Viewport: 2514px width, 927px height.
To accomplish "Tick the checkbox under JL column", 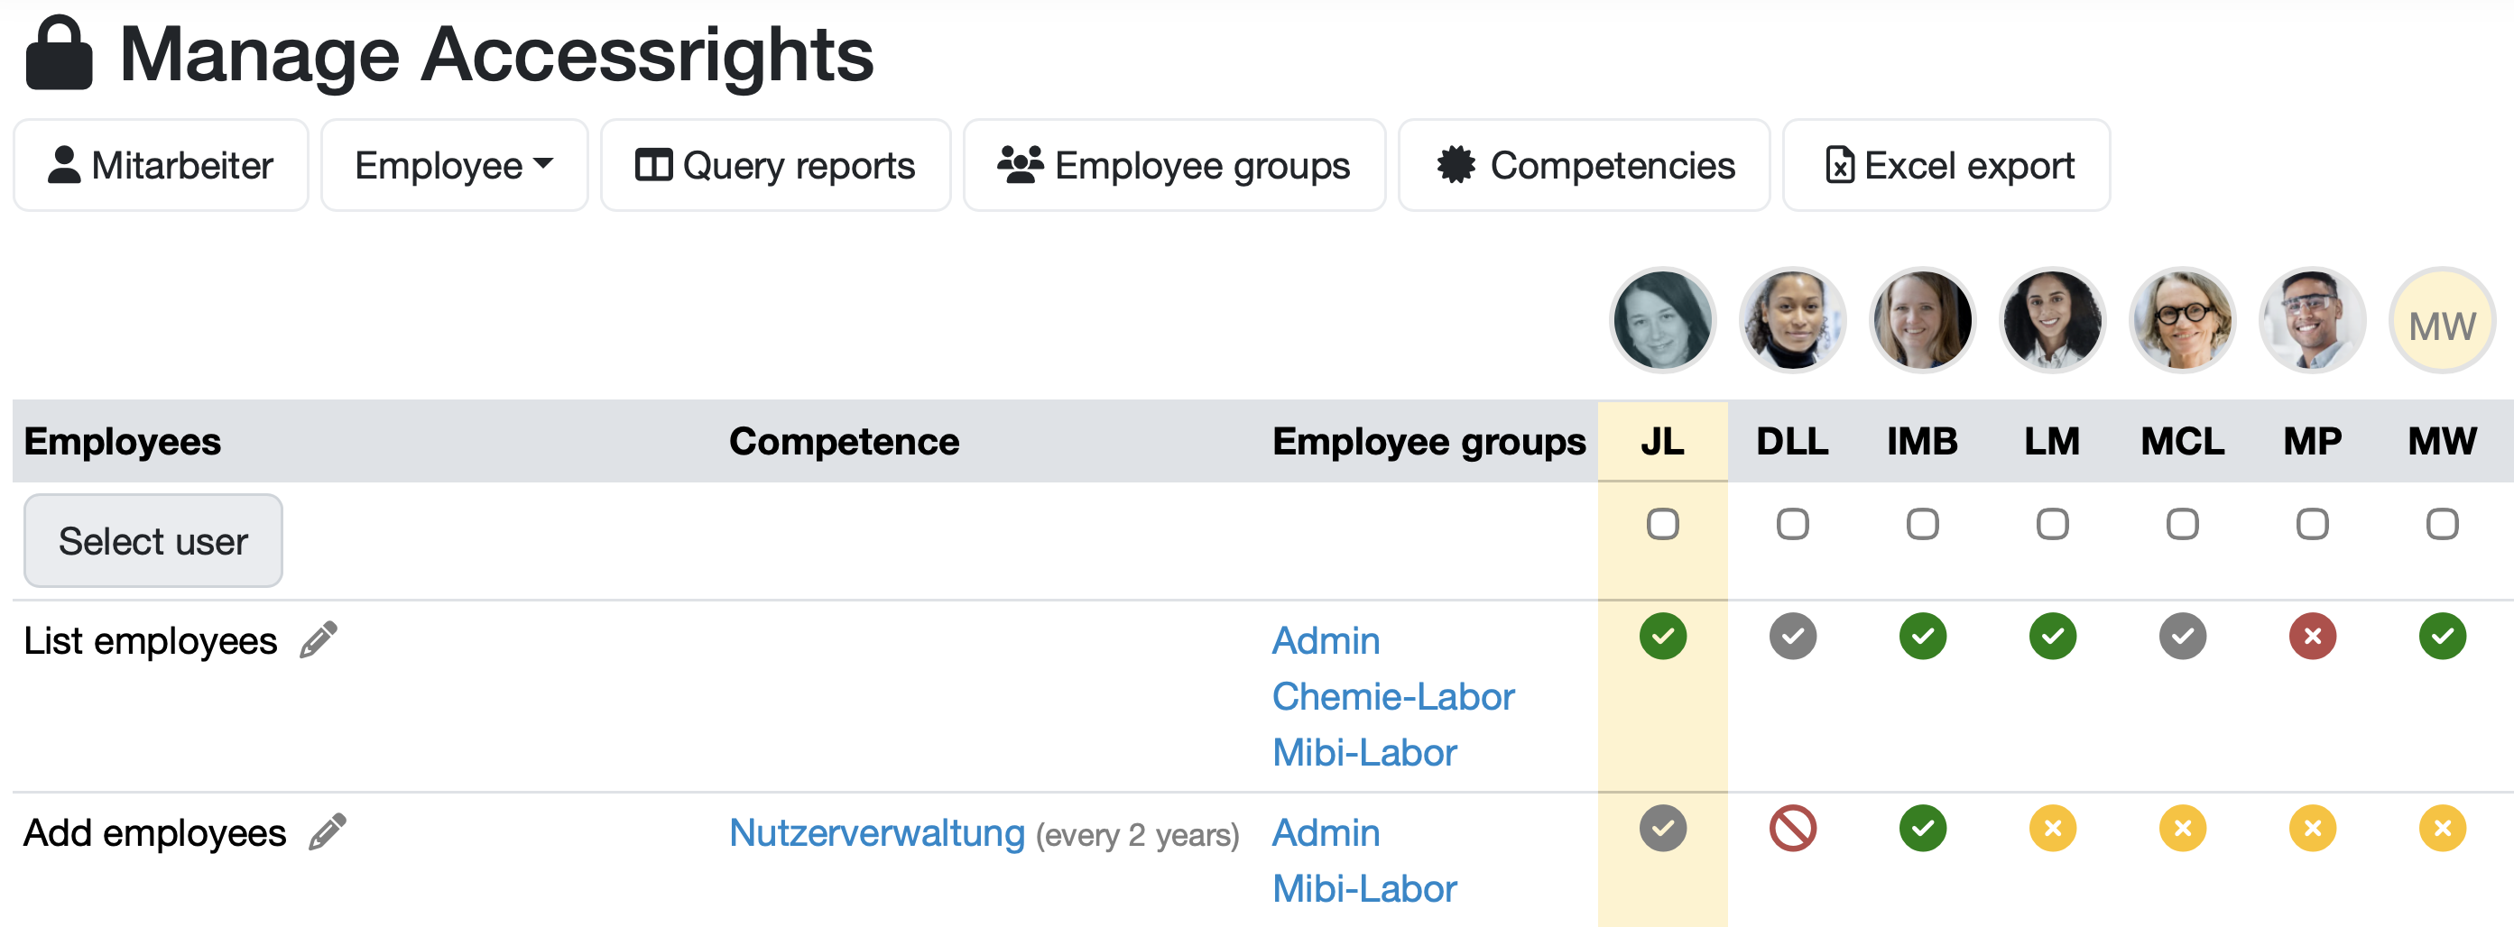I will pyautogui.click(x=1662, y=525).
